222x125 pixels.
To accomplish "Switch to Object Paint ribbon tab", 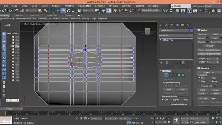I will 52,15.
